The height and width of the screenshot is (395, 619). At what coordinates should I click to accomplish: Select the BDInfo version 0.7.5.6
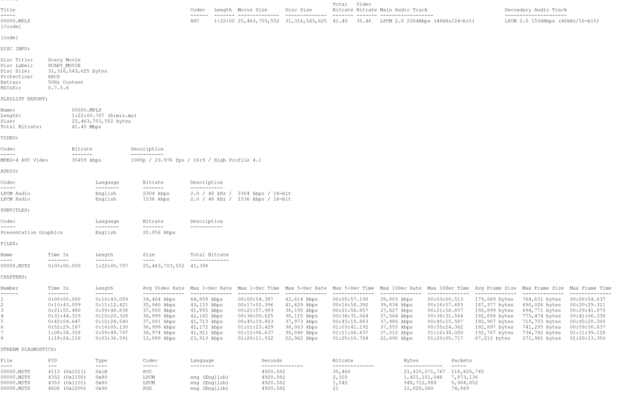click(x=58, y=88)
